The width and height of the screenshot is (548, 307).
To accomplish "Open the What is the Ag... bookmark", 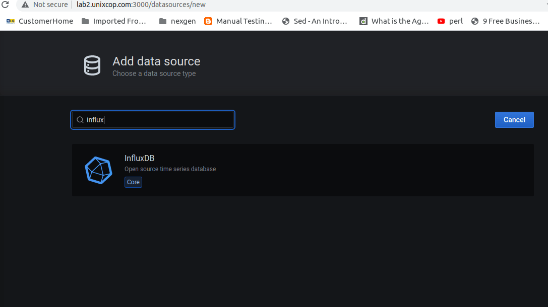I will (394, 21).
